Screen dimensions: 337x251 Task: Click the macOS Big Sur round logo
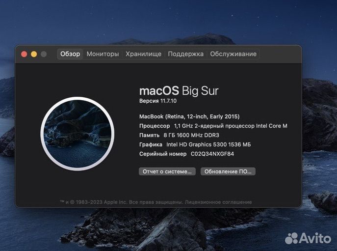(78, 134)
